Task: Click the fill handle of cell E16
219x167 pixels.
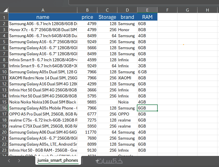Action: (x=157, y=111)
